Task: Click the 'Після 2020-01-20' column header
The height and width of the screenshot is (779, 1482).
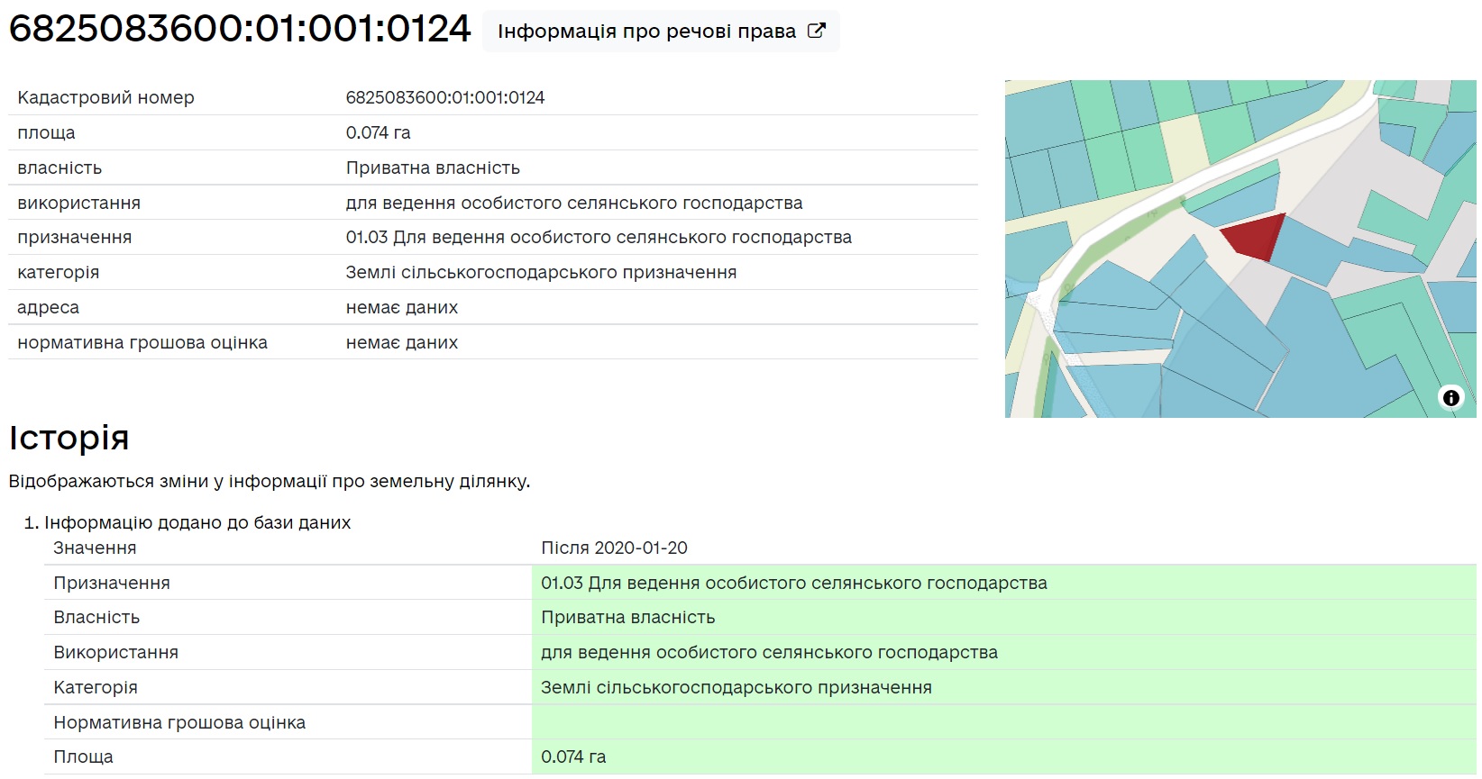Action: point(614,548)
